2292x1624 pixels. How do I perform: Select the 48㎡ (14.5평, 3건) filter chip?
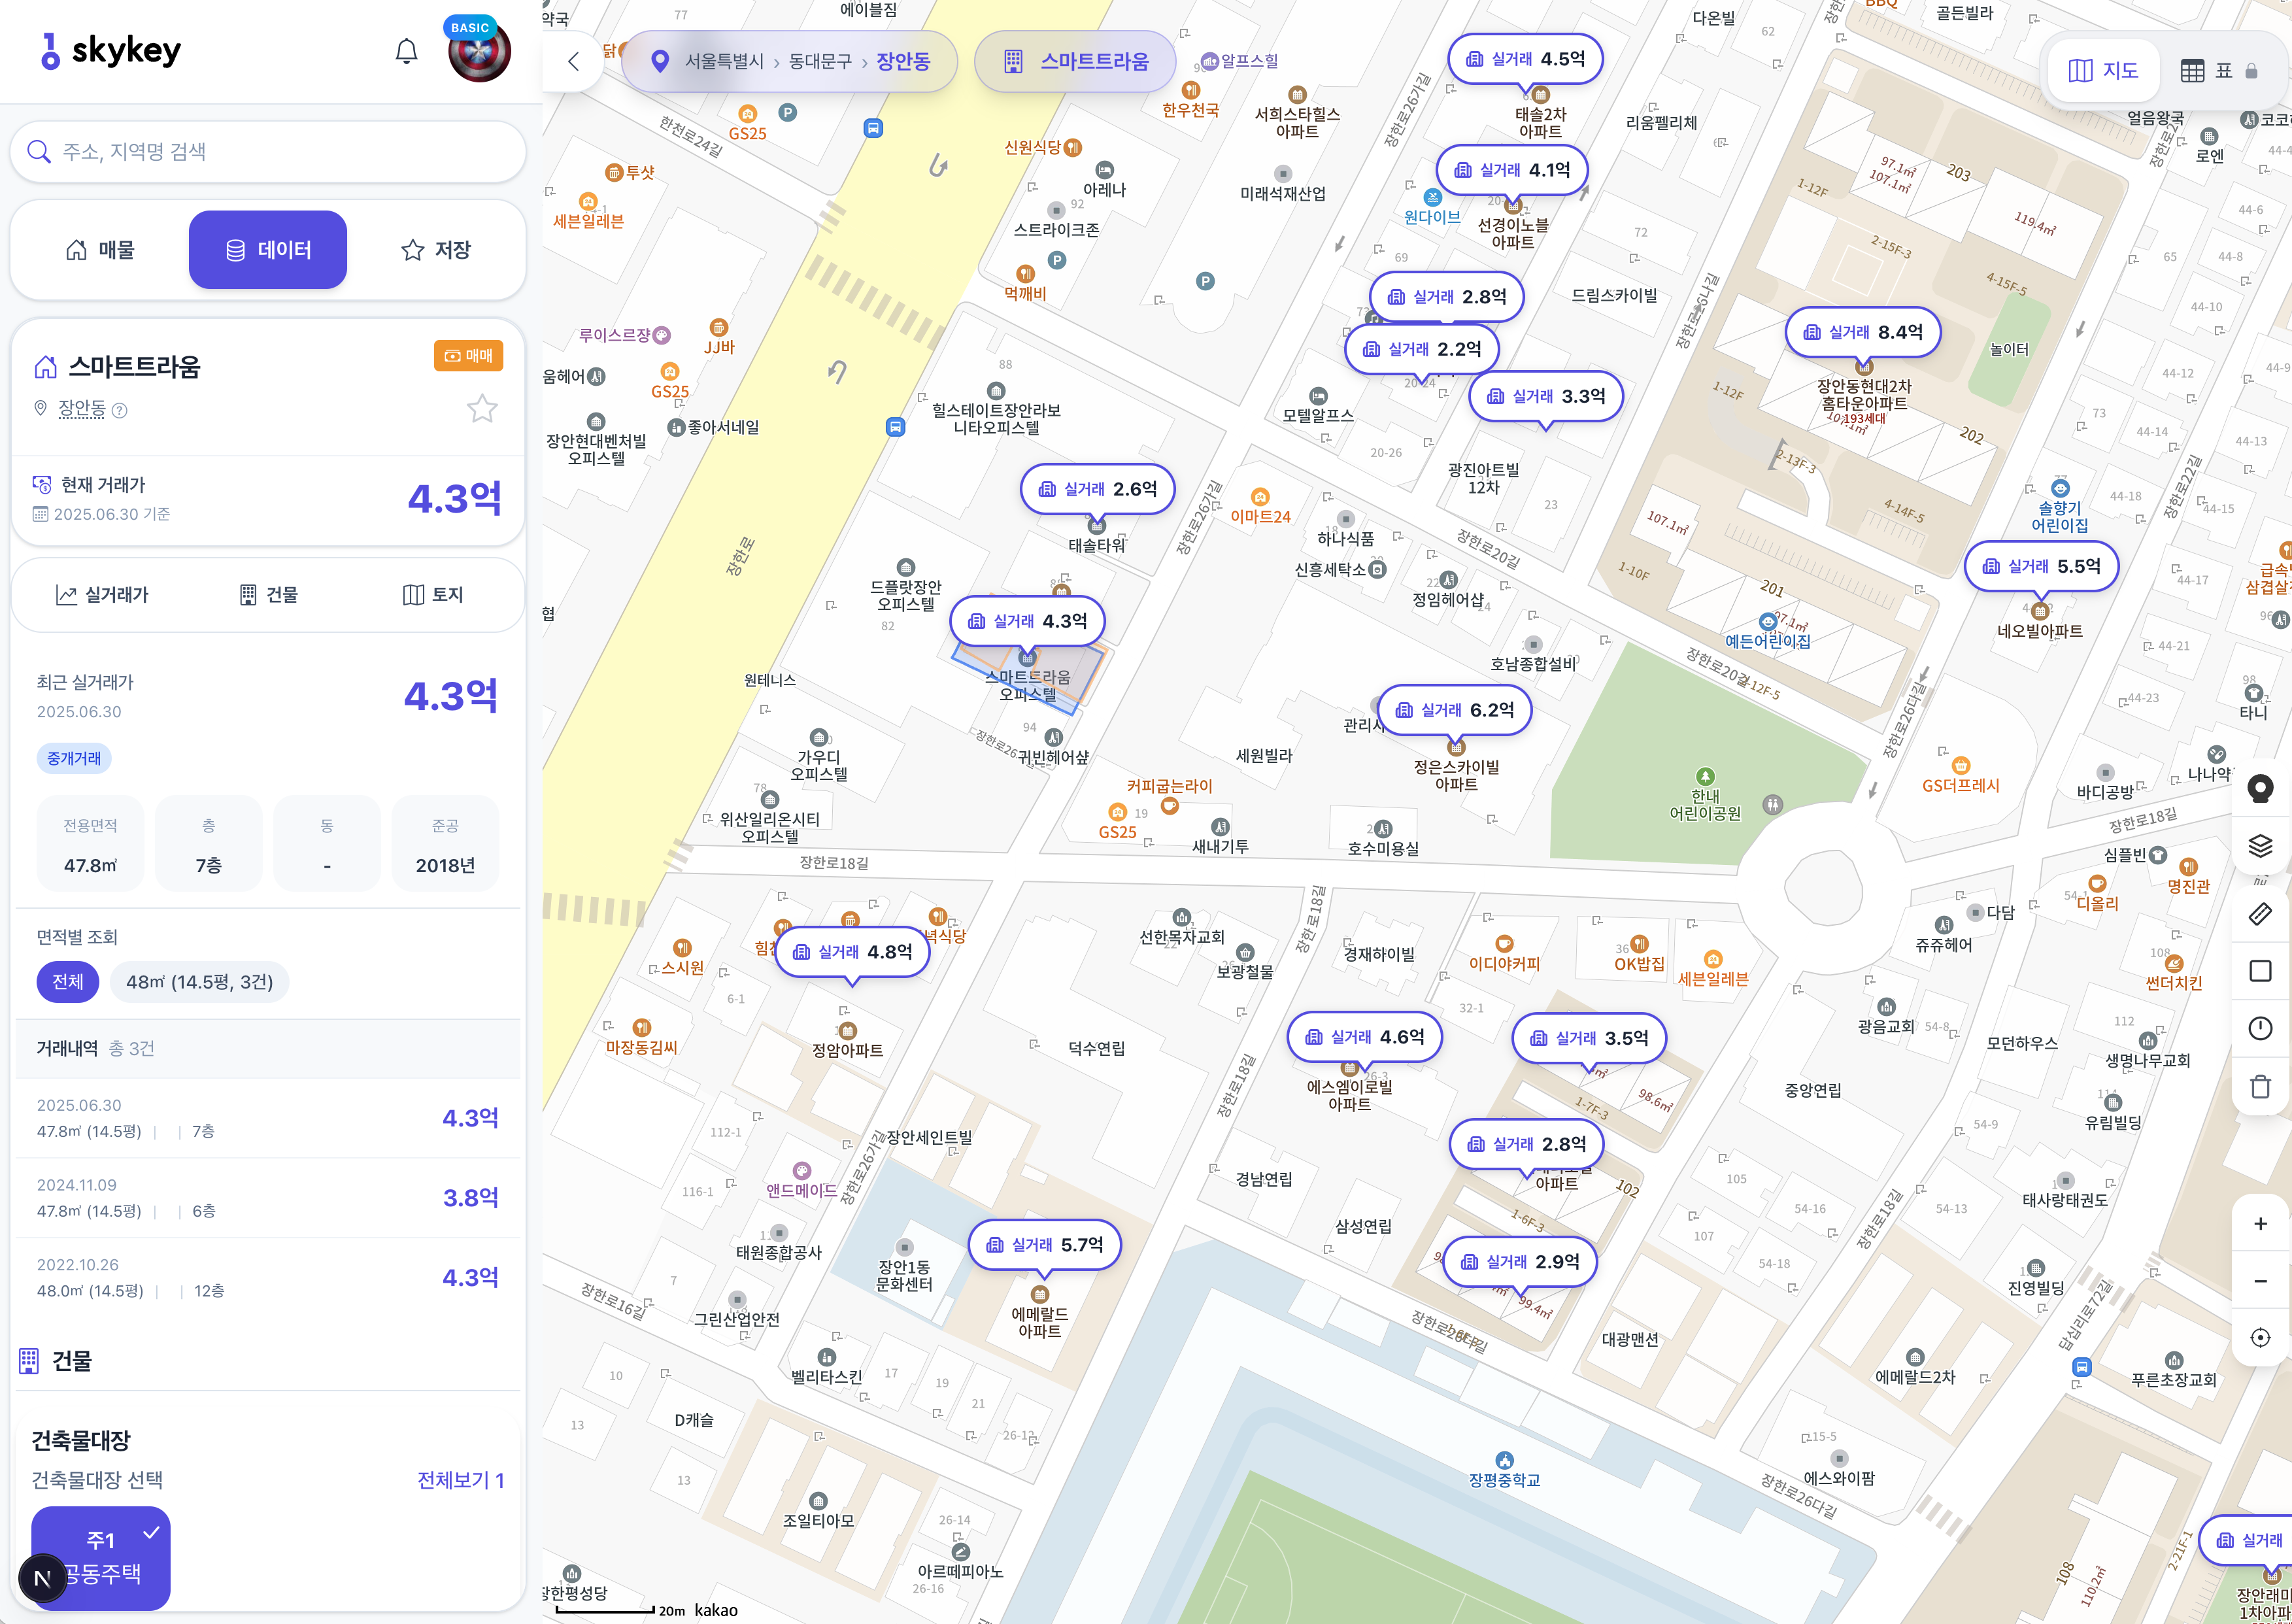(199, 982)
